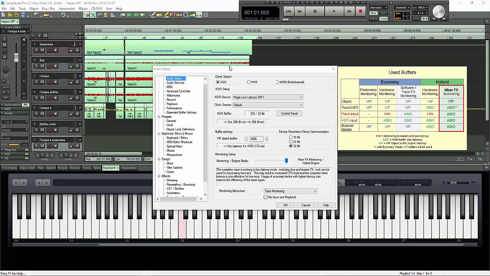Toggle the Loop button in transport
This screenshot has height=276, width=490.
384,18
